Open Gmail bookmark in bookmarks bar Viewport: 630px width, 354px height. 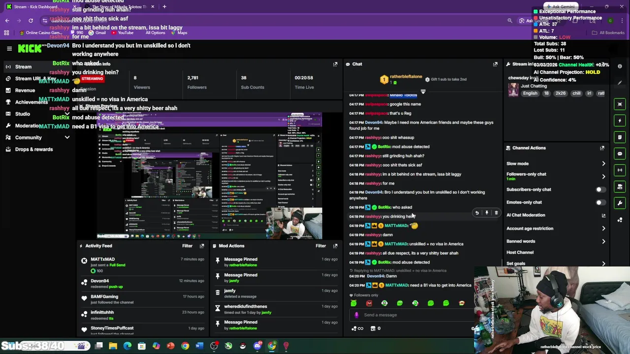(x=97, y=33)
